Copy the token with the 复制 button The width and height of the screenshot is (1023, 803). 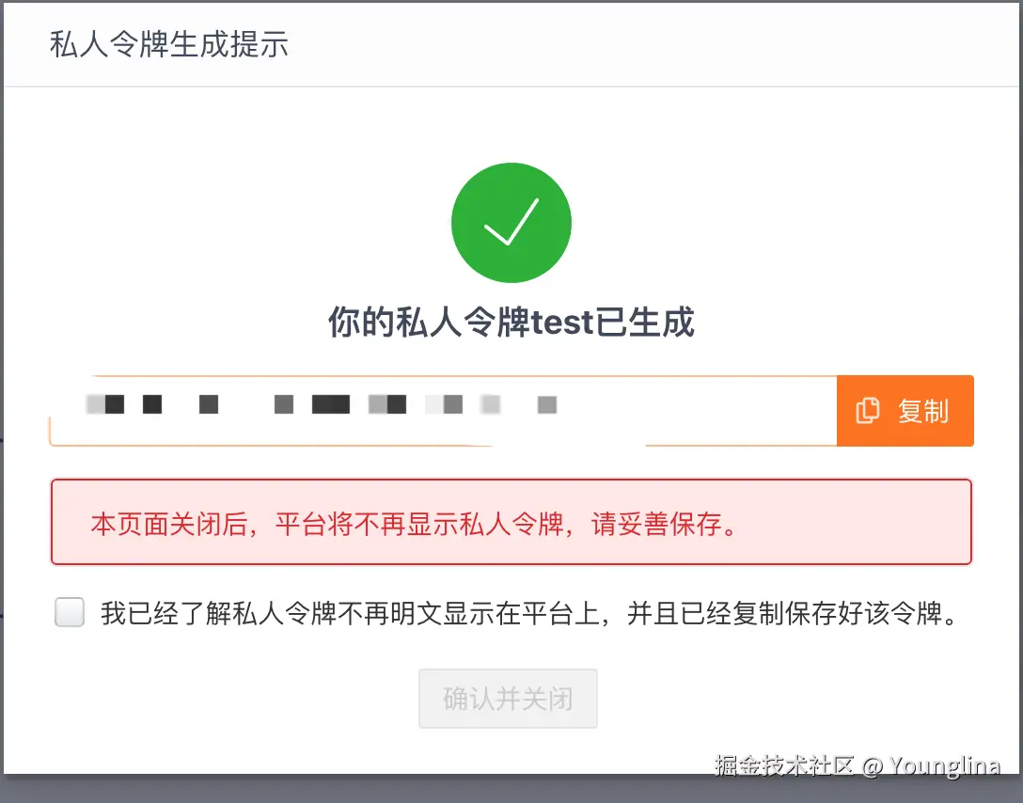[x=905, y=411]
